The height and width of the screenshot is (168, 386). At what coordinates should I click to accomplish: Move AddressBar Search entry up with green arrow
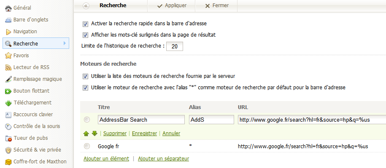(x=86, y=133)
